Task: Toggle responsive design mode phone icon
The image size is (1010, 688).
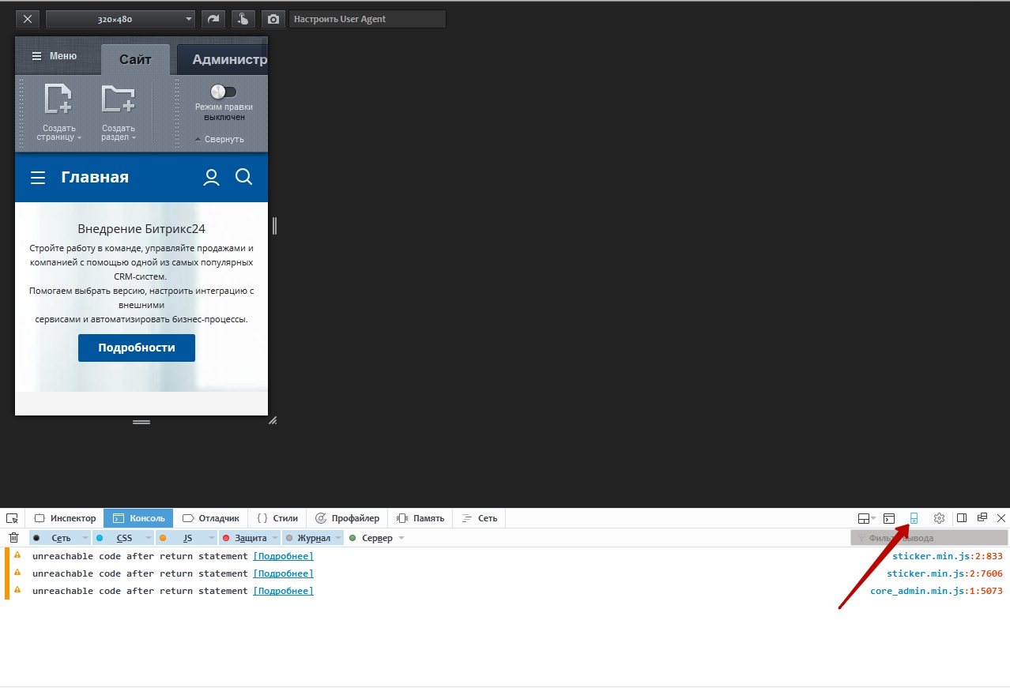Action: 914,518
